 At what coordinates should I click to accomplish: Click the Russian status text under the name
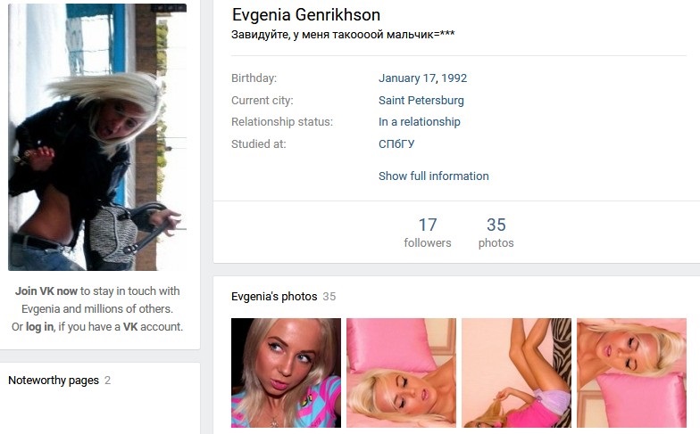(343, 34)
